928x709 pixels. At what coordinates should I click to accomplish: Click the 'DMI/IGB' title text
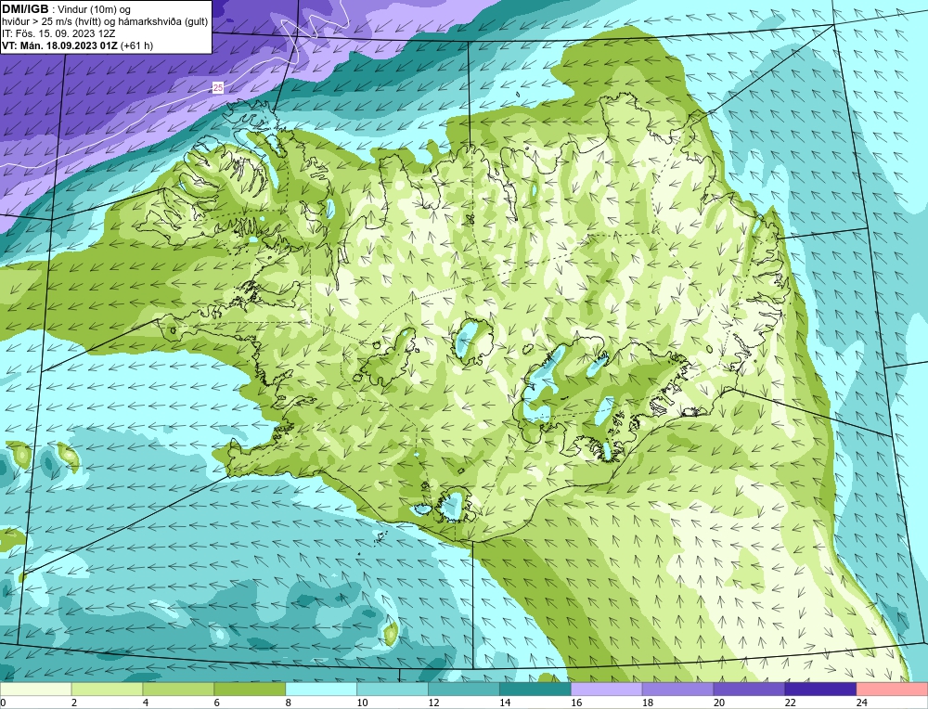click(25, 9)
